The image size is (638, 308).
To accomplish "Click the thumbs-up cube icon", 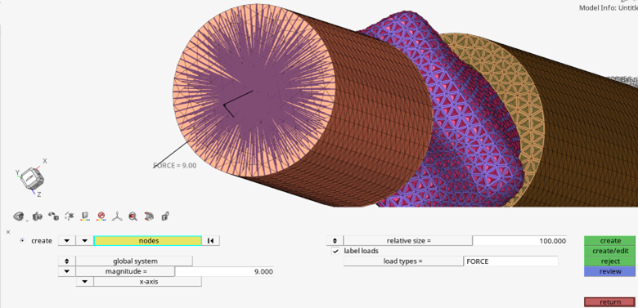I will point(38,216).
